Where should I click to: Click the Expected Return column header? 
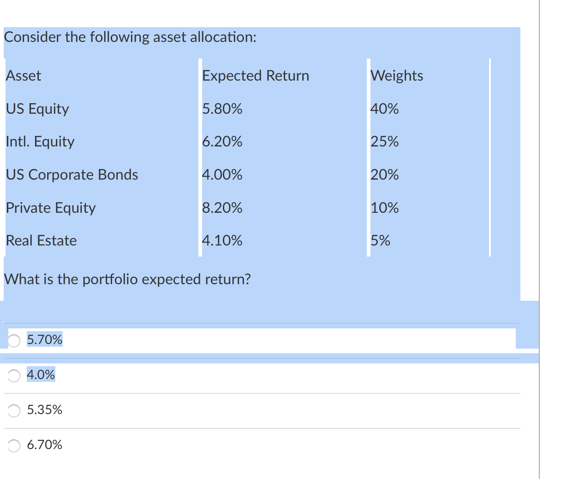pyautogui.click(x=255, y=76)
